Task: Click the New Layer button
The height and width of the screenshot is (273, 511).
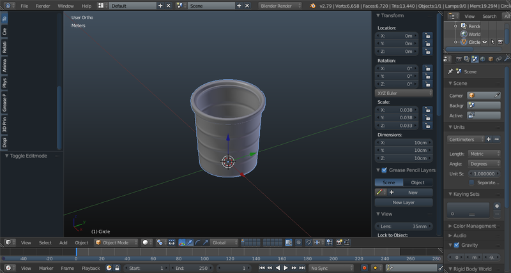Action: click(x=404, y=202)
